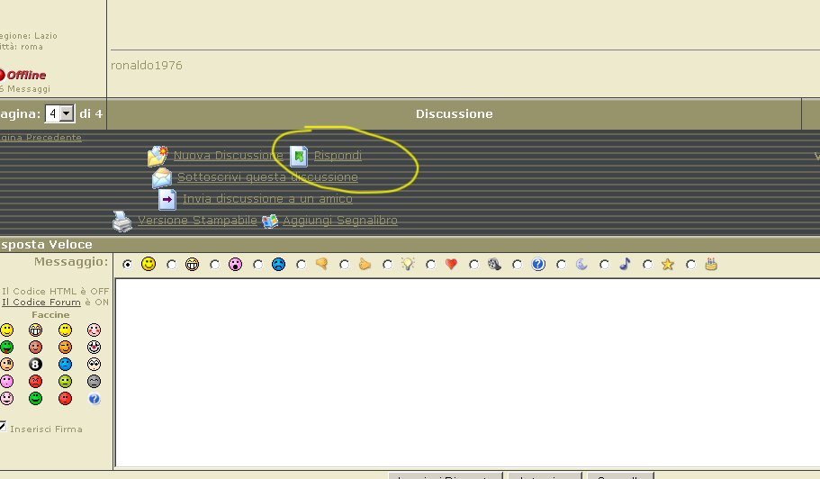Click Invia discussione a un amico
The width and height of the screenshot is (820, 479).
point(267,199)
